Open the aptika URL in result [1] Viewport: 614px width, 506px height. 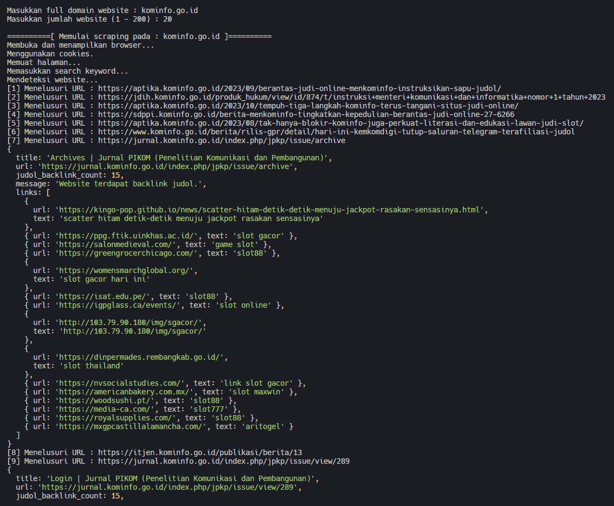click(299, 88)
